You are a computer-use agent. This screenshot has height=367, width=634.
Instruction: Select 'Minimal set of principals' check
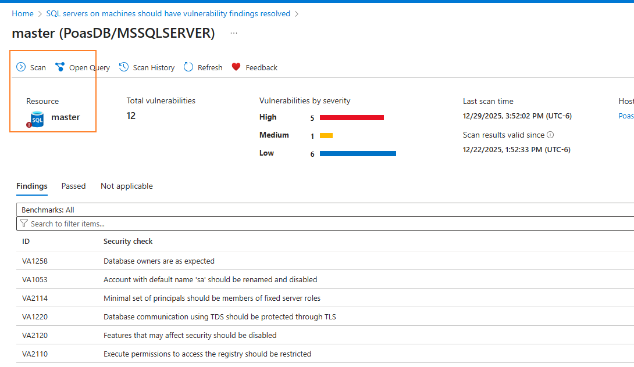click(x=212, y=298)
